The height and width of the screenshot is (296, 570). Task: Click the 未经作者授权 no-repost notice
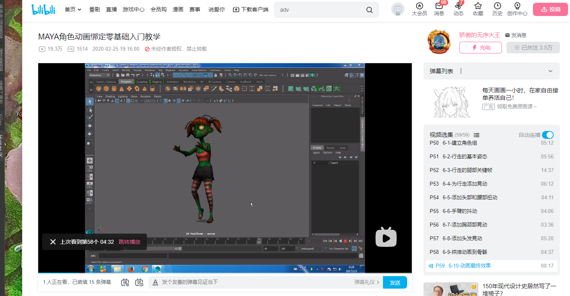(x=176, y=49)
